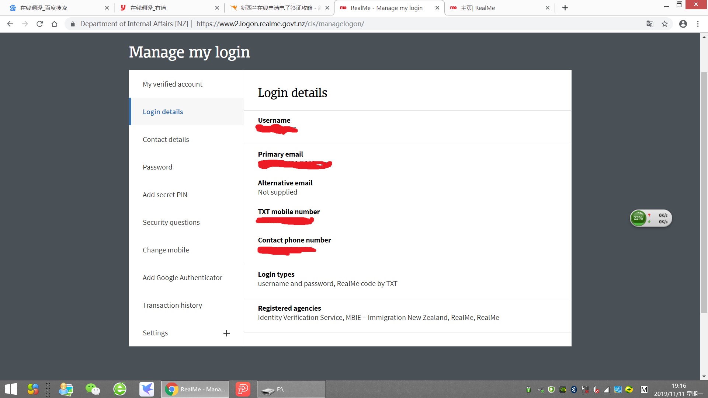Image resolution: width=708 pixels, height=398 pixels.
Task: Click the page vertical scrollbar
Action: tap(704, 192)
